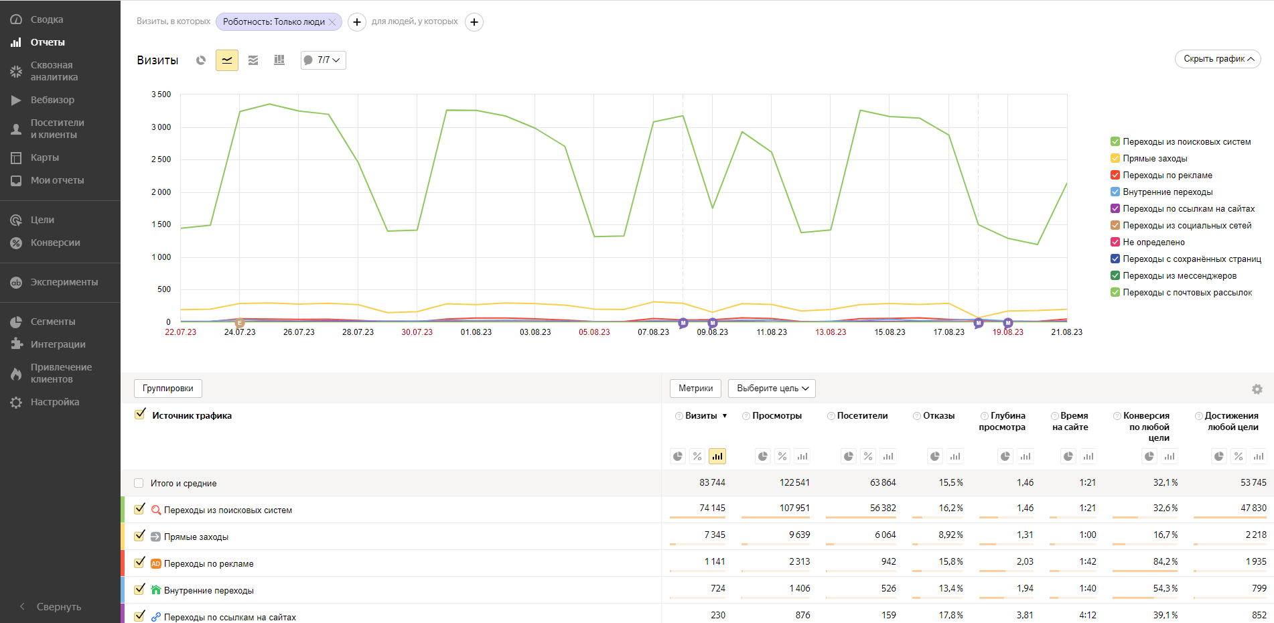Toggle legend Переходы по рекламе
The image size is (1274, 623).
[x=1115, y=175]
